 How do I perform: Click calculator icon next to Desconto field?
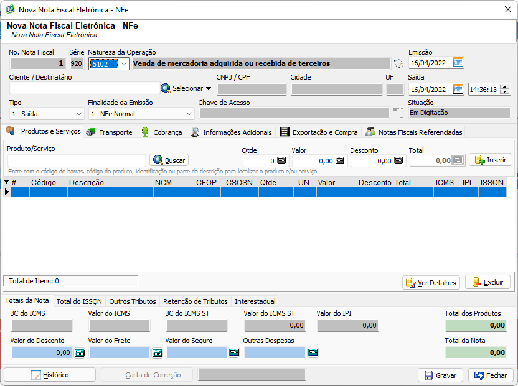(x=398, y=160)
